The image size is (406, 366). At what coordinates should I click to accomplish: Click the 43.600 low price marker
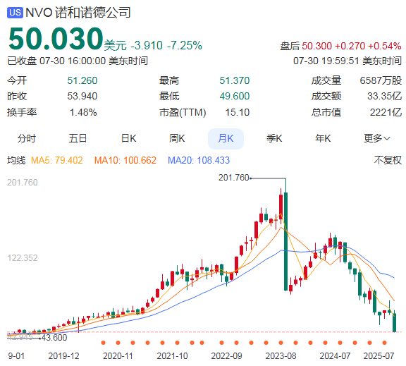click(54, 338)
